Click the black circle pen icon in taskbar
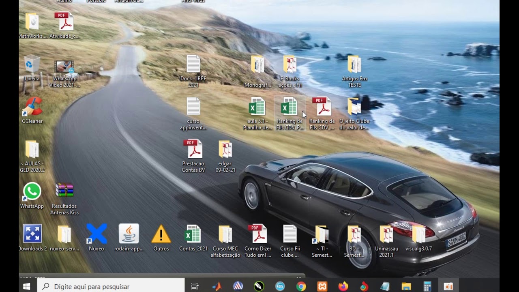The height and width of the screenshot is (292, 519). [x=259, y=286]
